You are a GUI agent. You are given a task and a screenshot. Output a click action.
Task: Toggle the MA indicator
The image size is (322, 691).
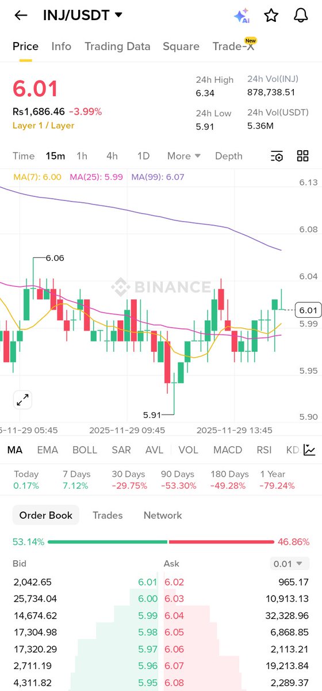15,450
